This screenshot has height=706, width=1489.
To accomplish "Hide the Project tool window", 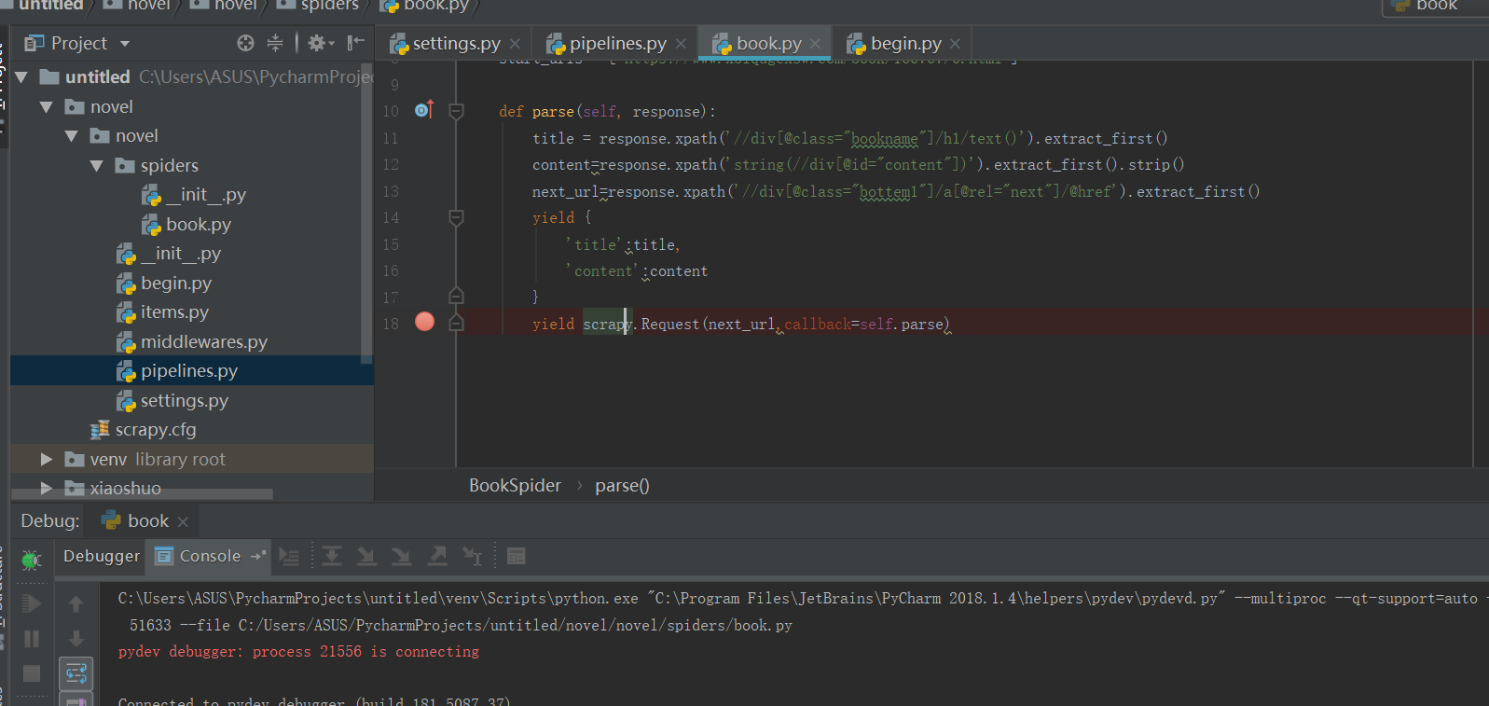I will [x=355, y=43].
